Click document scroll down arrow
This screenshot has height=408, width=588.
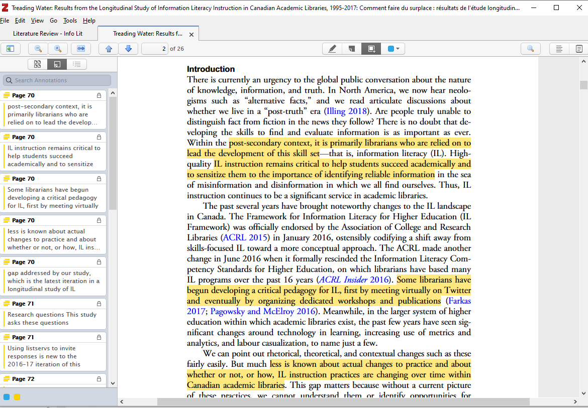583,393
